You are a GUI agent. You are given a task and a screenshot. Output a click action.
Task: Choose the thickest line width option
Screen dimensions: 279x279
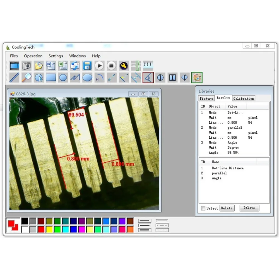point(145,230)
